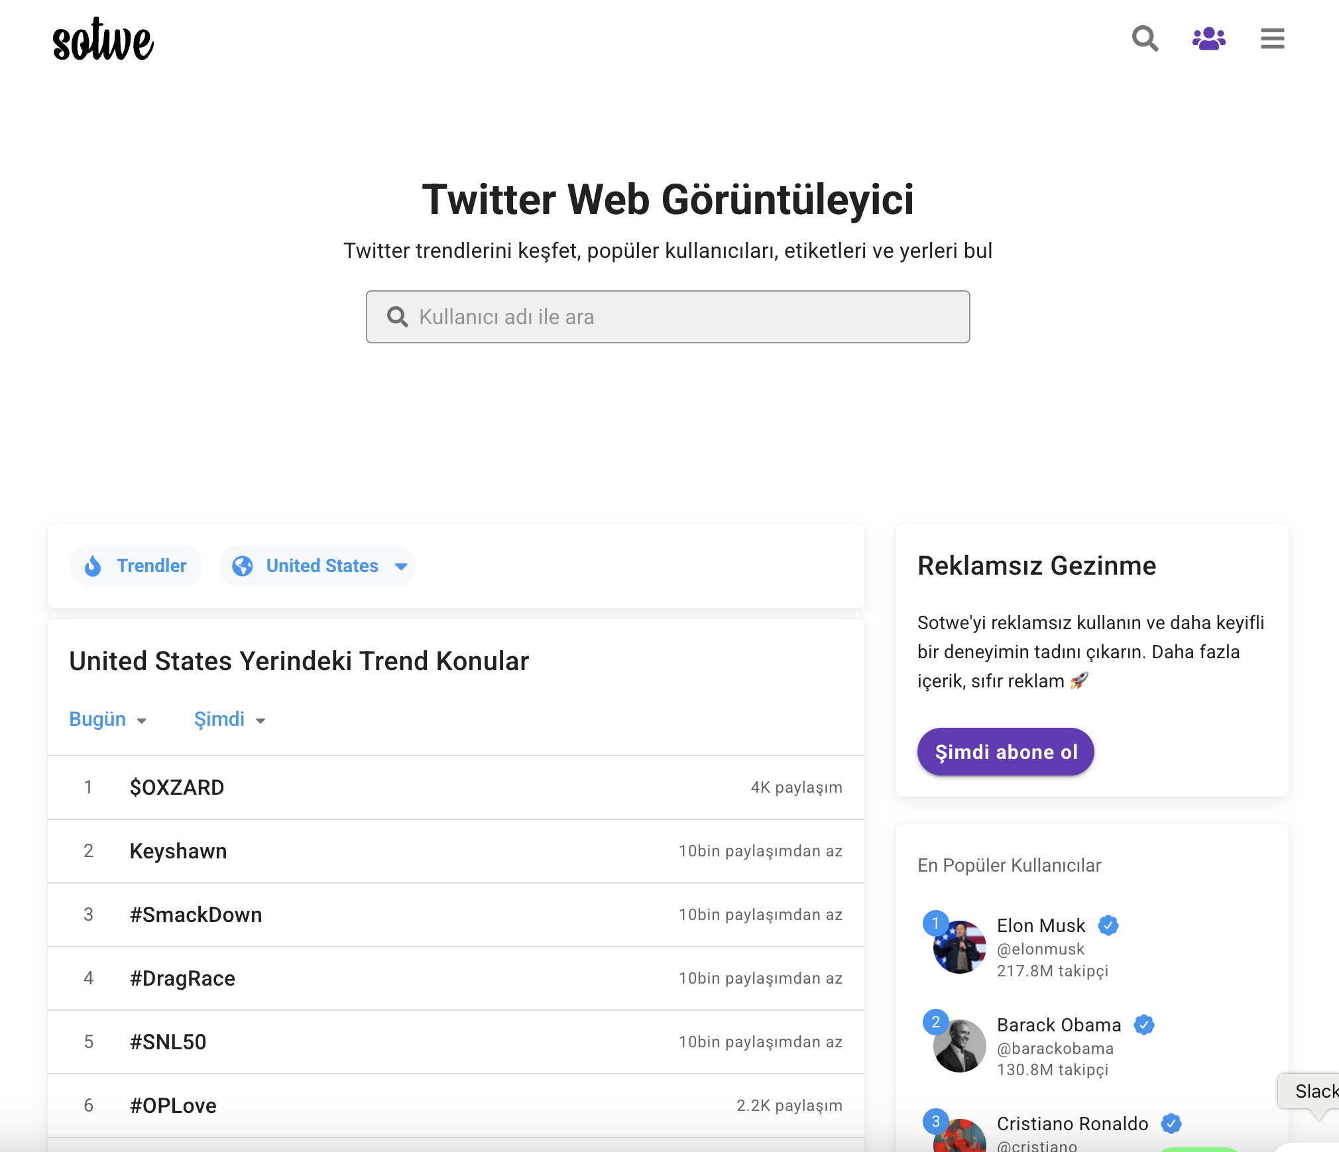Click the Slack tooltip label
This screenshot has height=1152, width=1339.
click(1316, 1091)
